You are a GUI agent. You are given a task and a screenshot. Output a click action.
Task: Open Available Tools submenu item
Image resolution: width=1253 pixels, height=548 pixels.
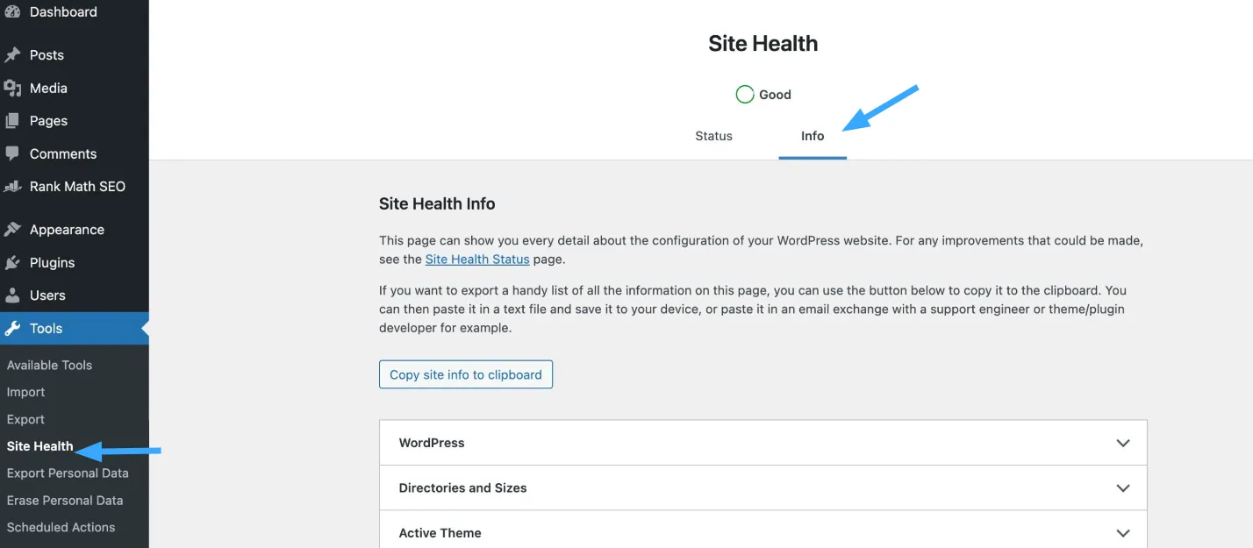click(x=49, y=365)
